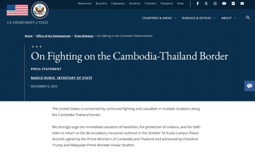Click the Department of State seal logo
This screenshot has width=255, height=167.
[x=40, y=10]
